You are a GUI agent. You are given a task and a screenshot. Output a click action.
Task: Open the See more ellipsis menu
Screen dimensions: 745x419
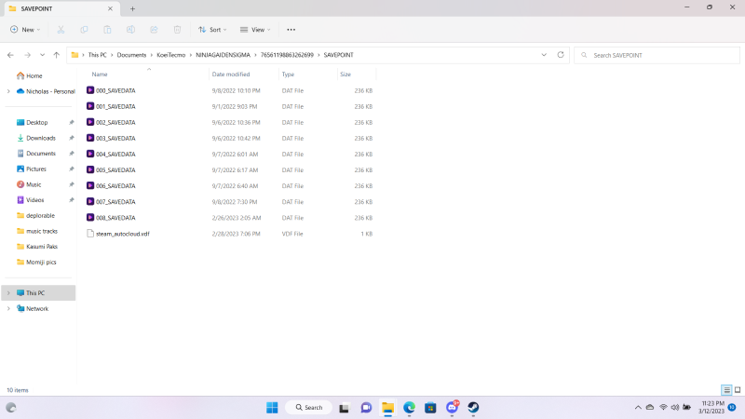pos(291,30)
